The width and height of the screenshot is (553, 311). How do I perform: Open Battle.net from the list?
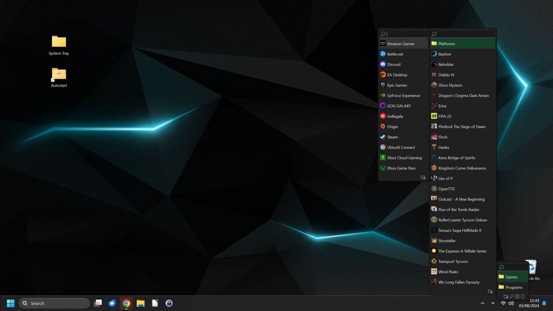pyautogui.click(x=394, y=54)
